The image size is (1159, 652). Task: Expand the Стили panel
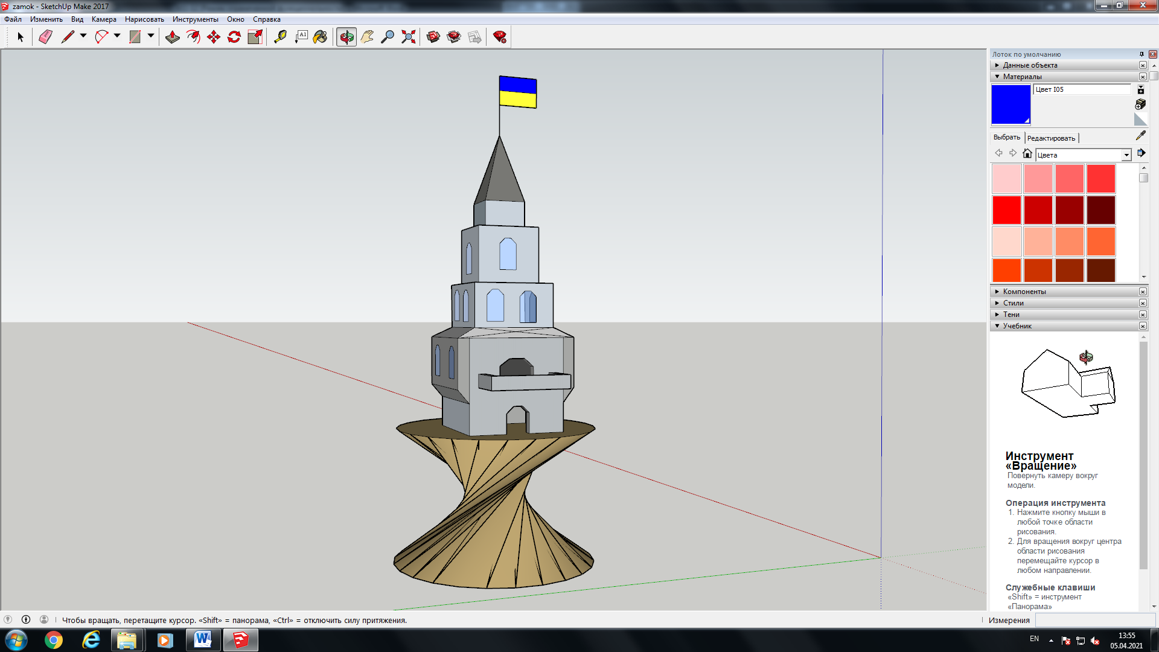[1068, 303]
